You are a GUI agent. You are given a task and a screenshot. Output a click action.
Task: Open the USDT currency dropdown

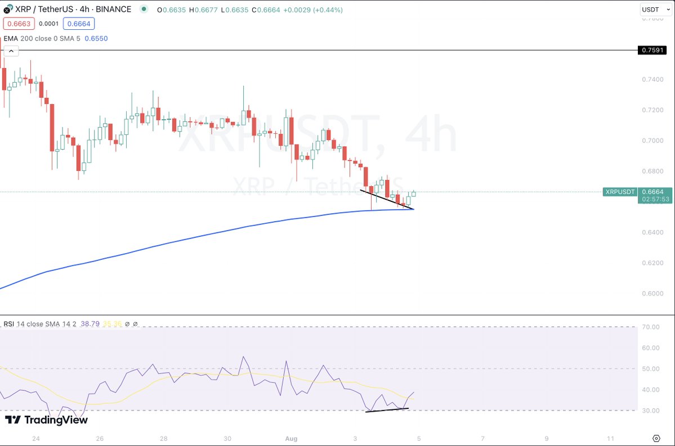click(x=656, y=10)
